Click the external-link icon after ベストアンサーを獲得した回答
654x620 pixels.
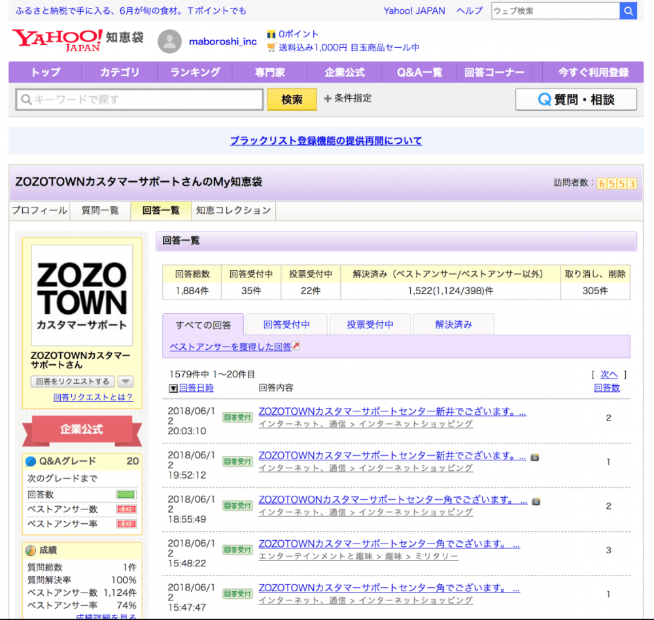coord(296,346)
